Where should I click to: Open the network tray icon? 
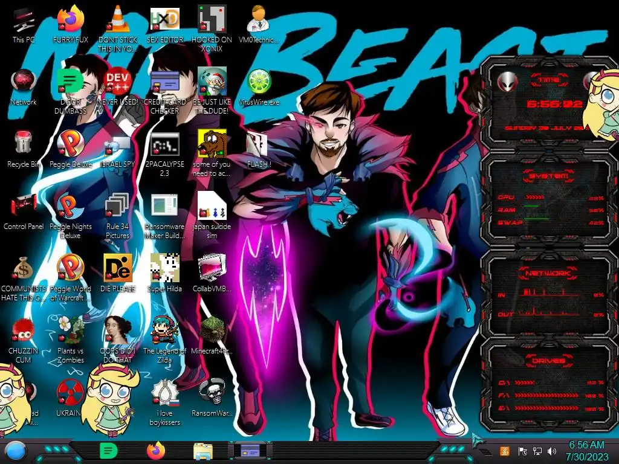537,451
